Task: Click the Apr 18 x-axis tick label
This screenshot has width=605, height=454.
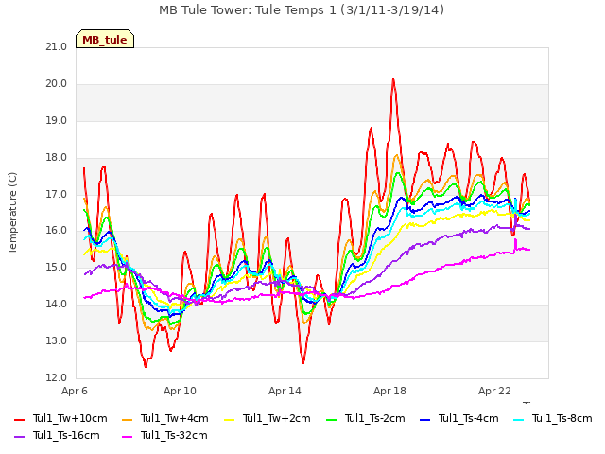Action: (389, 391)
